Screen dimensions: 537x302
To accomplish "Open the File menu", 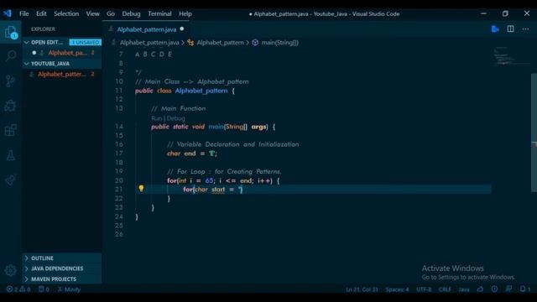I will point(24,13).
